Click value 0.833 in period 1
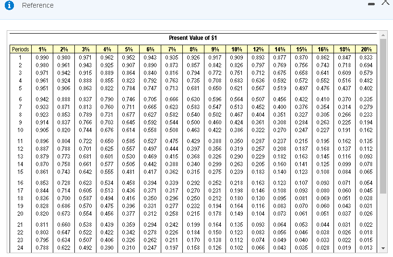This screenshot has height=257, width=393. pyautogui.click(x=366, y=58)
